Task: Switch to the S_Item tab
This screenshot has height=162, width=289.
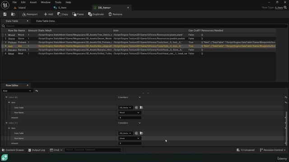Action: point(62,8)
